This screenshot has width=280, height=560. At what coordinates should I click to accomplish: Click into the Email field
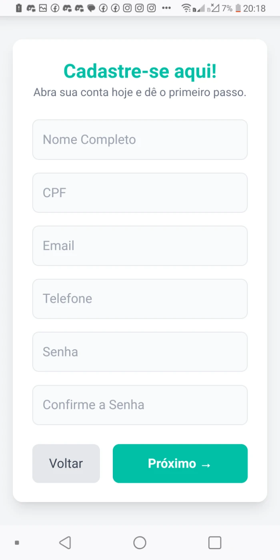click(140, 246)
